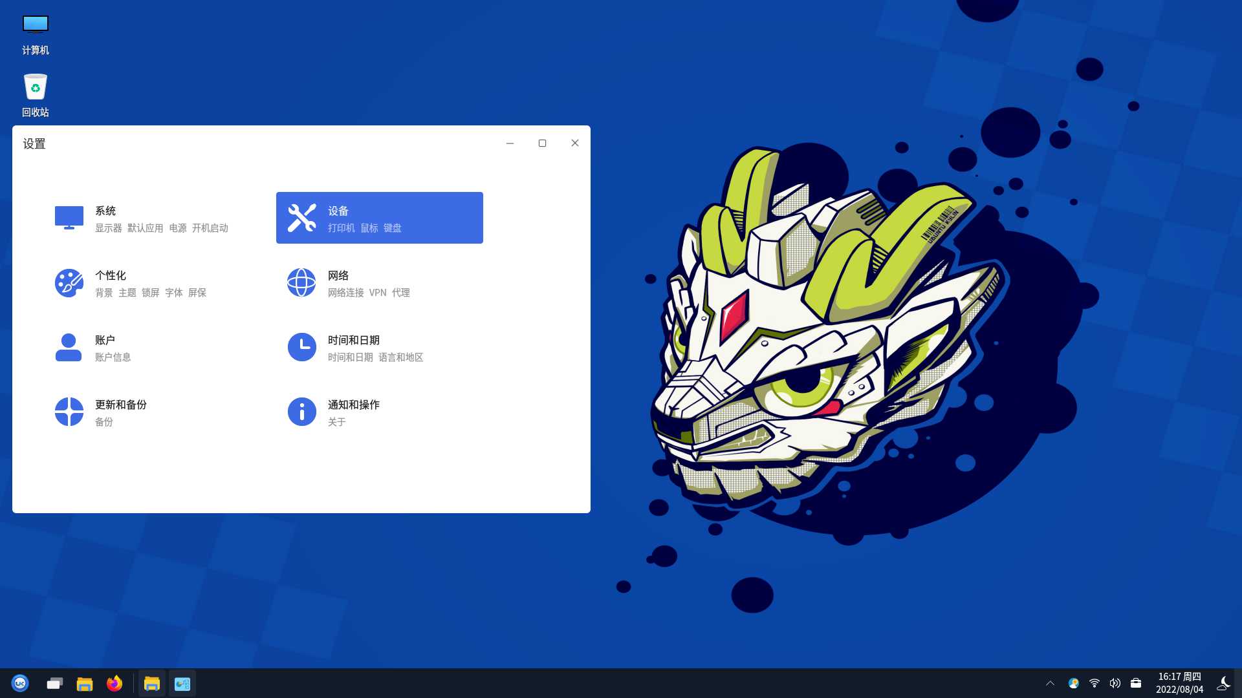Open the 更新和备份 icon
The width and height of the screenshot is (1242, 698).
tap(69, 412)
